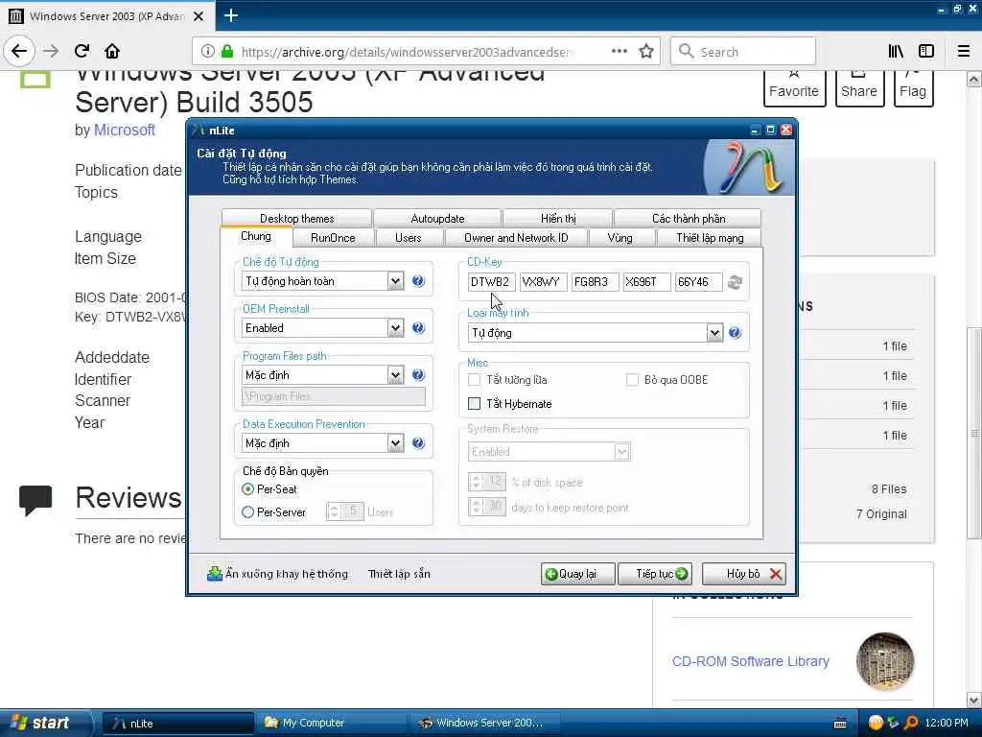This screenshot has height=737, width=982.
Task: Click the search tray icon in taskbar
Action: pos(911,723)
